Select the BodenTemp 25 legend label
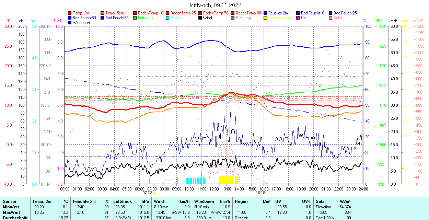The image size is (429, 220). [183, 13]
